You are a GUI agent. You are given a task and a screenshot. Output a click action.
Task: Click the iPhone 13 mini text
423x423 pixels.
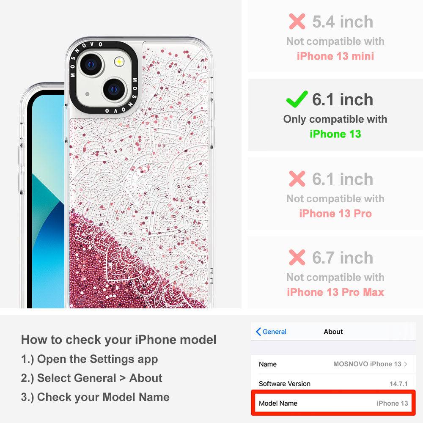(x=335, y=56)
